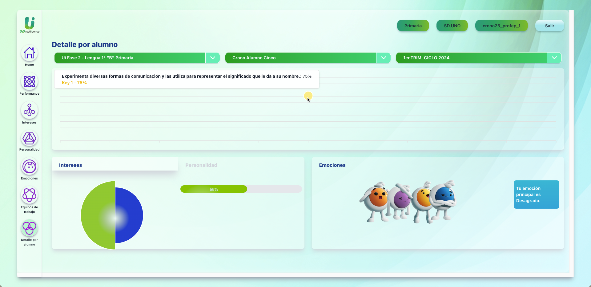Open the 1er.TRIM. CICLO 2024 period dropdown
591x287 pixels.
point(554,58)
